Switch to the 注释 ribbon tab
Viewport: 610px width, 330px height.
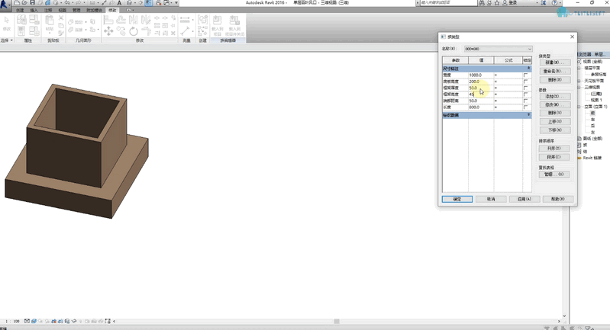coord(48,10)
